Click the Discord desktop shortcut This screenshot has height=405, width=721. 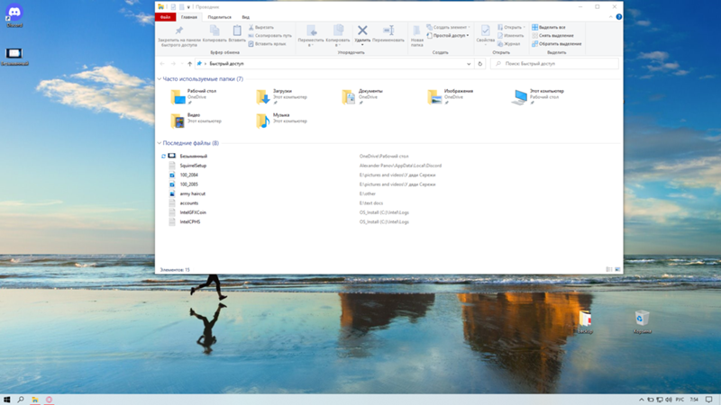pyautogui.click(x=14, y=15)
